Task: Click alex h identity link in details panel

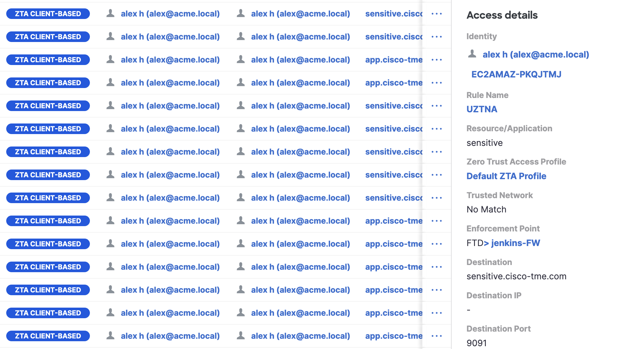Action: click(x=536, y=55)
